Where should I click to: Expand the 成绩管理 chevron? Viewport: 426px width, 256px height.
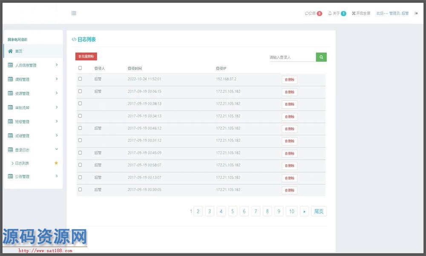tap(57, 135)
